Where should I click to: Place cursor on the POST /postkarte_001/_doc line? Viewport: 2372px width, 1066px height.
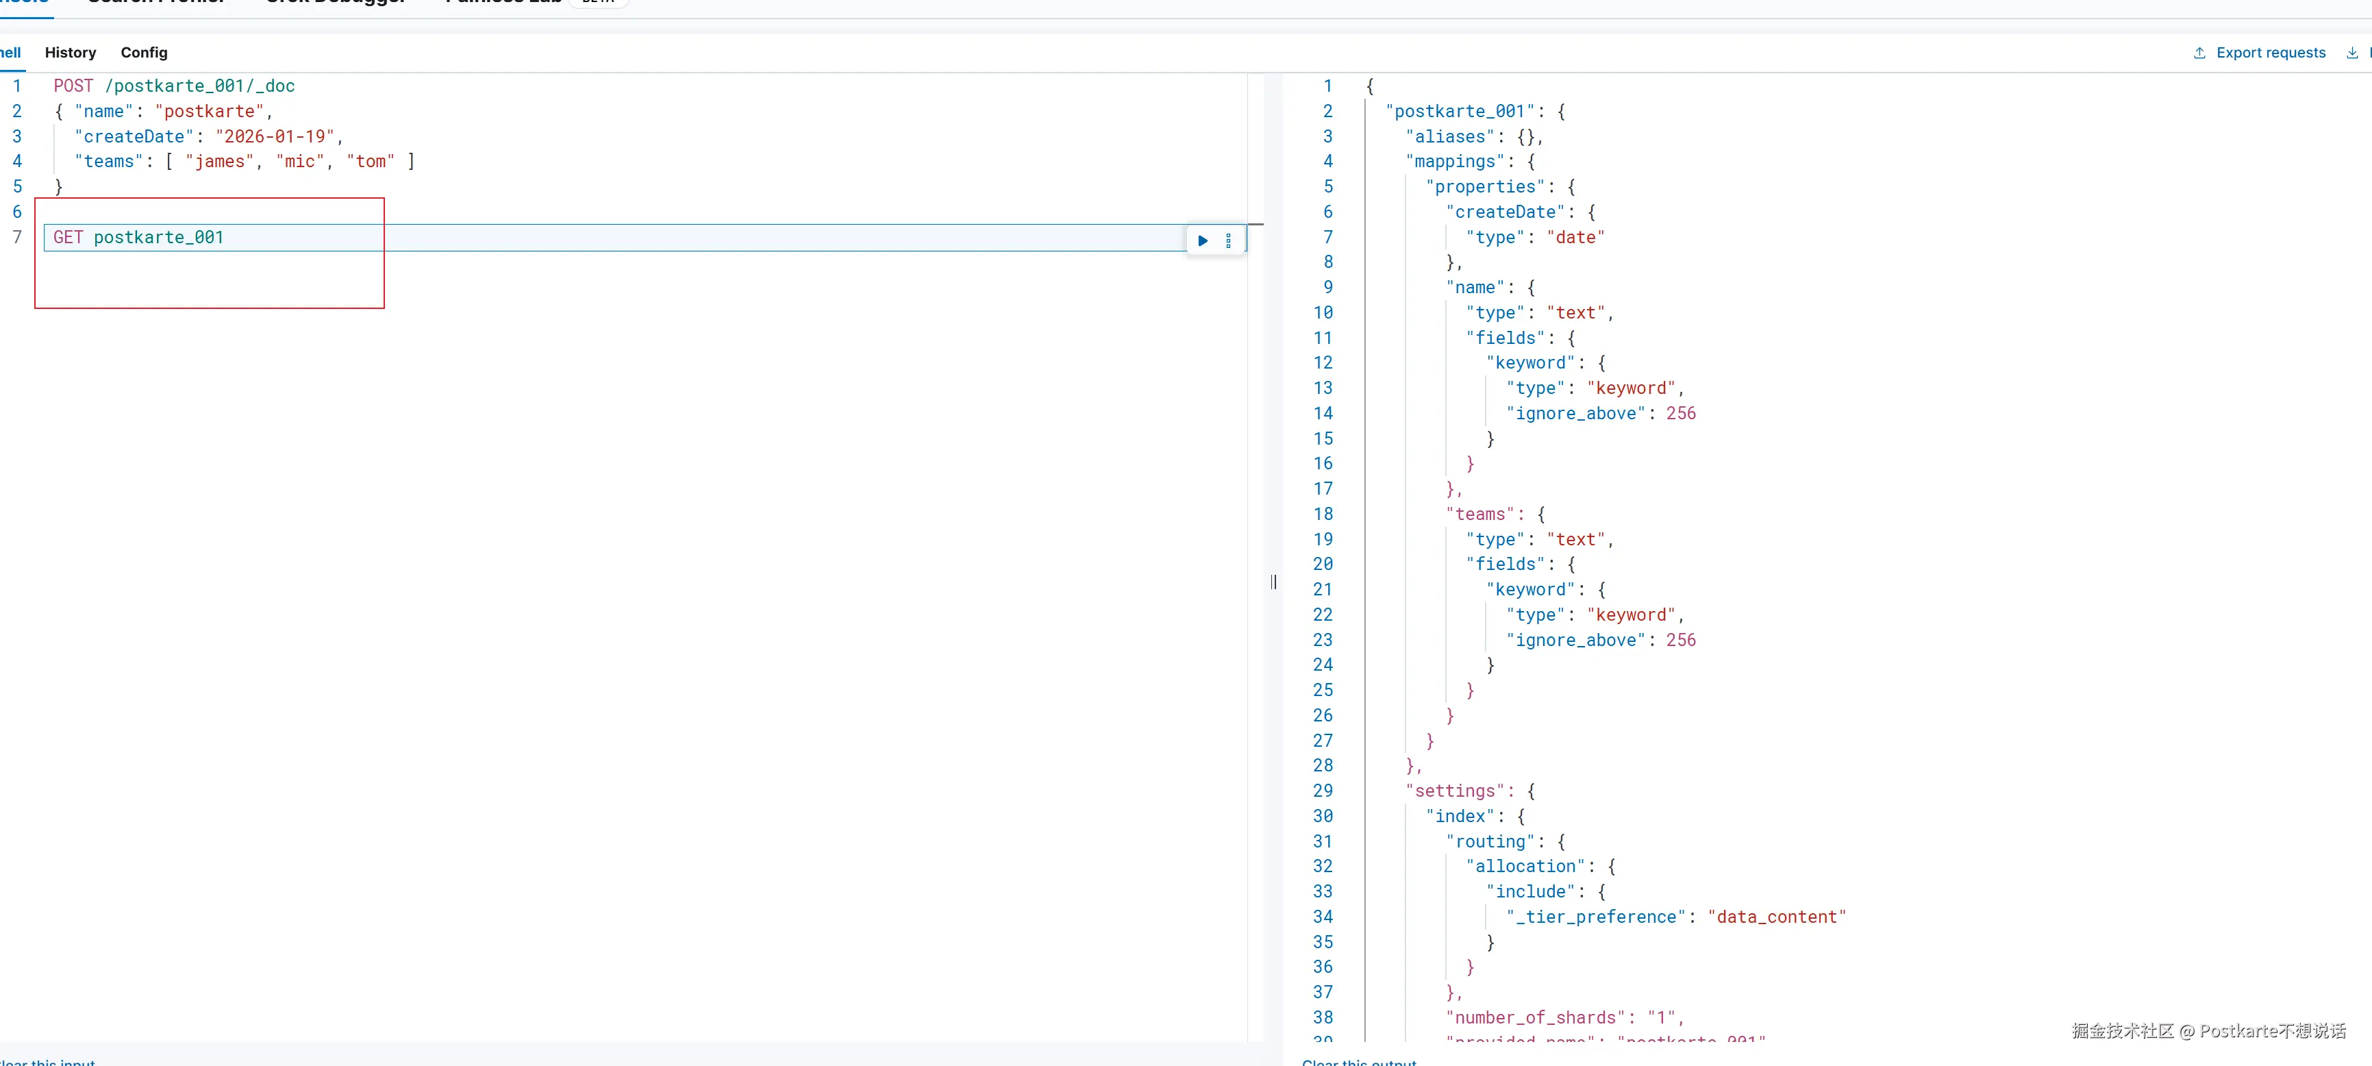(x=174, y=86)
